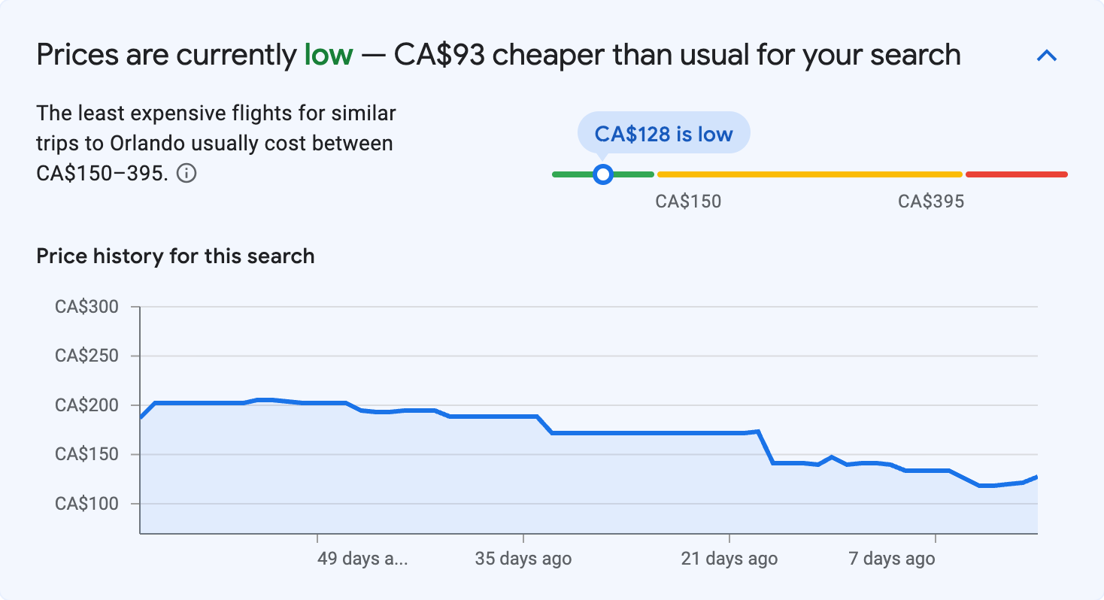Click the red high-price segment

pos(1015,174)
